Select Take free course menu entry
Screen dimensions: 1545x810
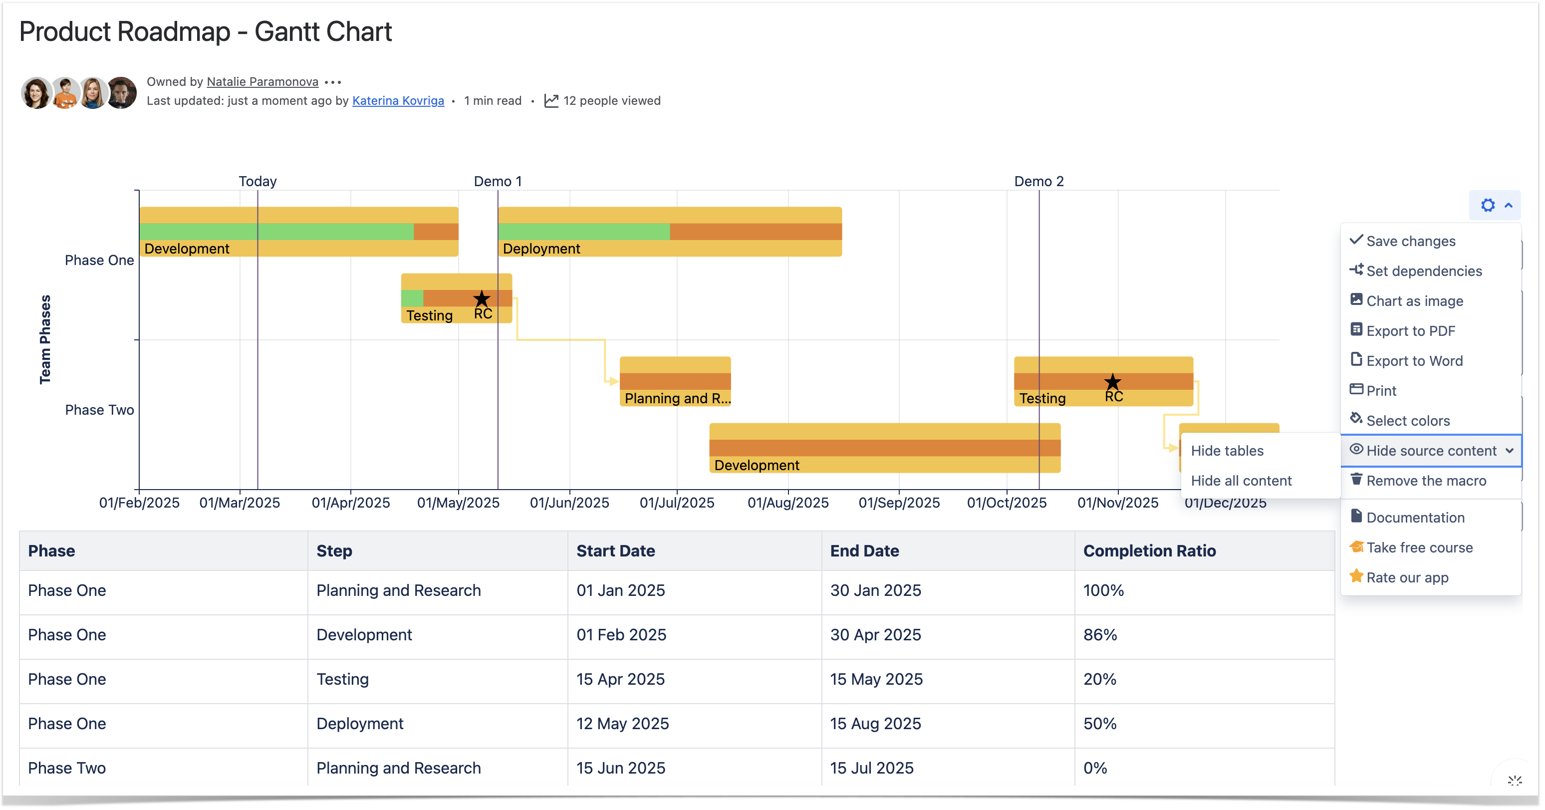click(x=1419, y=547)
